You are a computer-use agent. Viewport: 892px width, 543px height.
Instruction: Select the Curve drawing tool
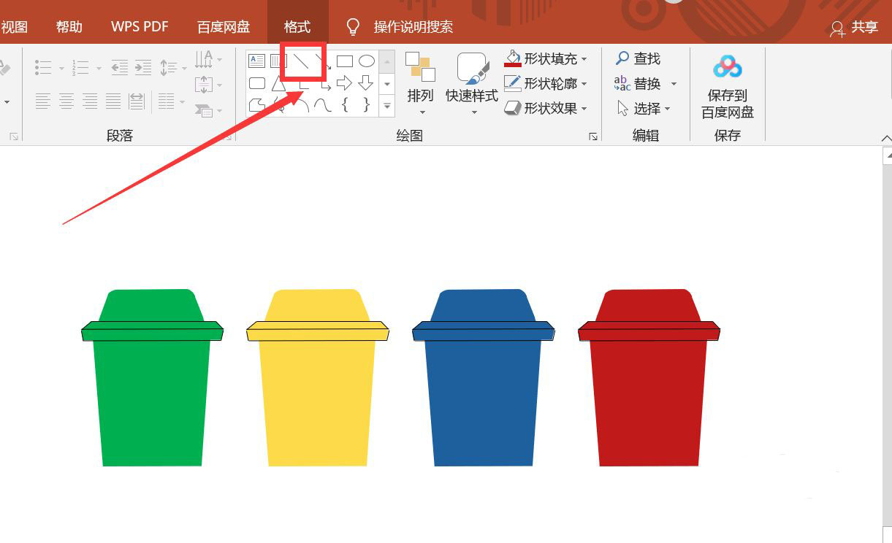(323, 105)
